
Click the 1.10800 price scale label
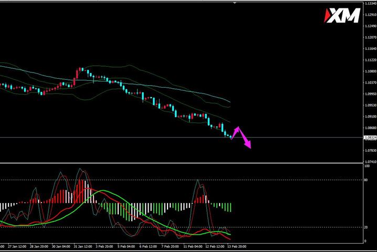[x=371, y=71]
